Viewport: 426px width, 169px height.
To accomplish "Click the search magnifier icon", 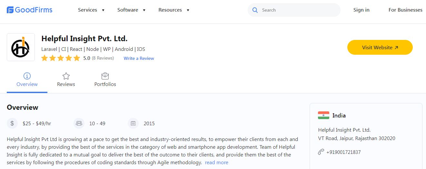I will pyautogui.click(x=255, y=10).
